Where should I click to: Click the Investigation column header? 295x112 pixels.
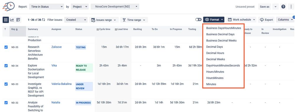pos(280,29)
